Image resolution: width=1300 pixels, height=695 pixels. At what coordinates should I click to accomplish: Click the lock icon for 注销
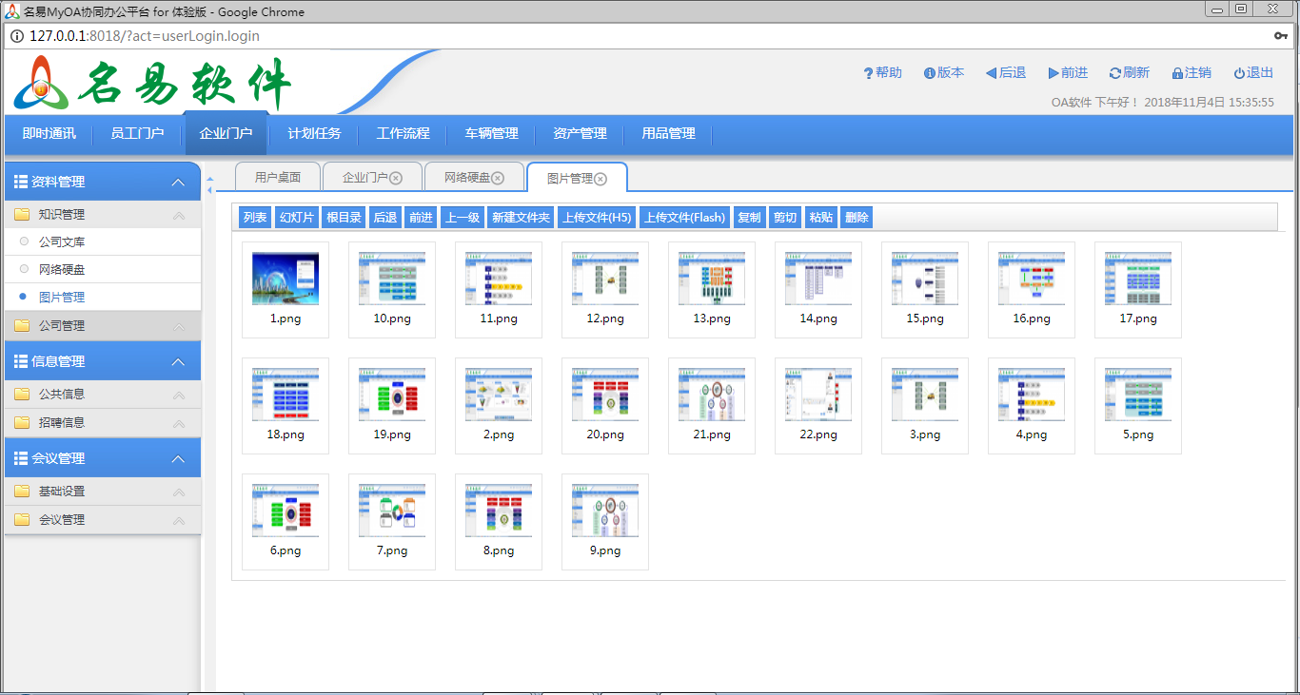coord(1177,73)
